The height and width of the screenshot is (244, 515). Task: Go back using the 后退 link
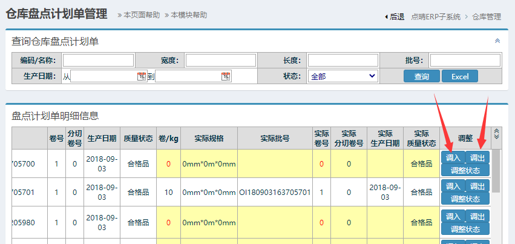click(395, 17)
